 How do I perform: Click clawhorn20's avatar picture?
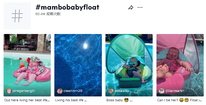[x=60, y=91]
